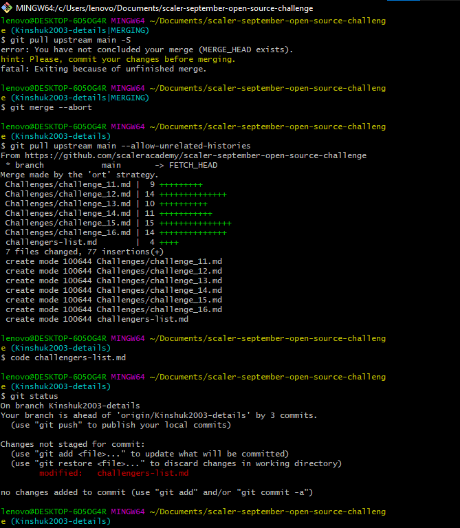Select the 'git pull upstream main -S' command
The width and height of the screenshot is (460, 528).
70,40
